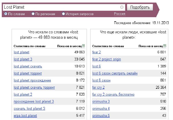Open the lost planet 2 link
Viewport: 173px width, 120px height.
[23, 94]
